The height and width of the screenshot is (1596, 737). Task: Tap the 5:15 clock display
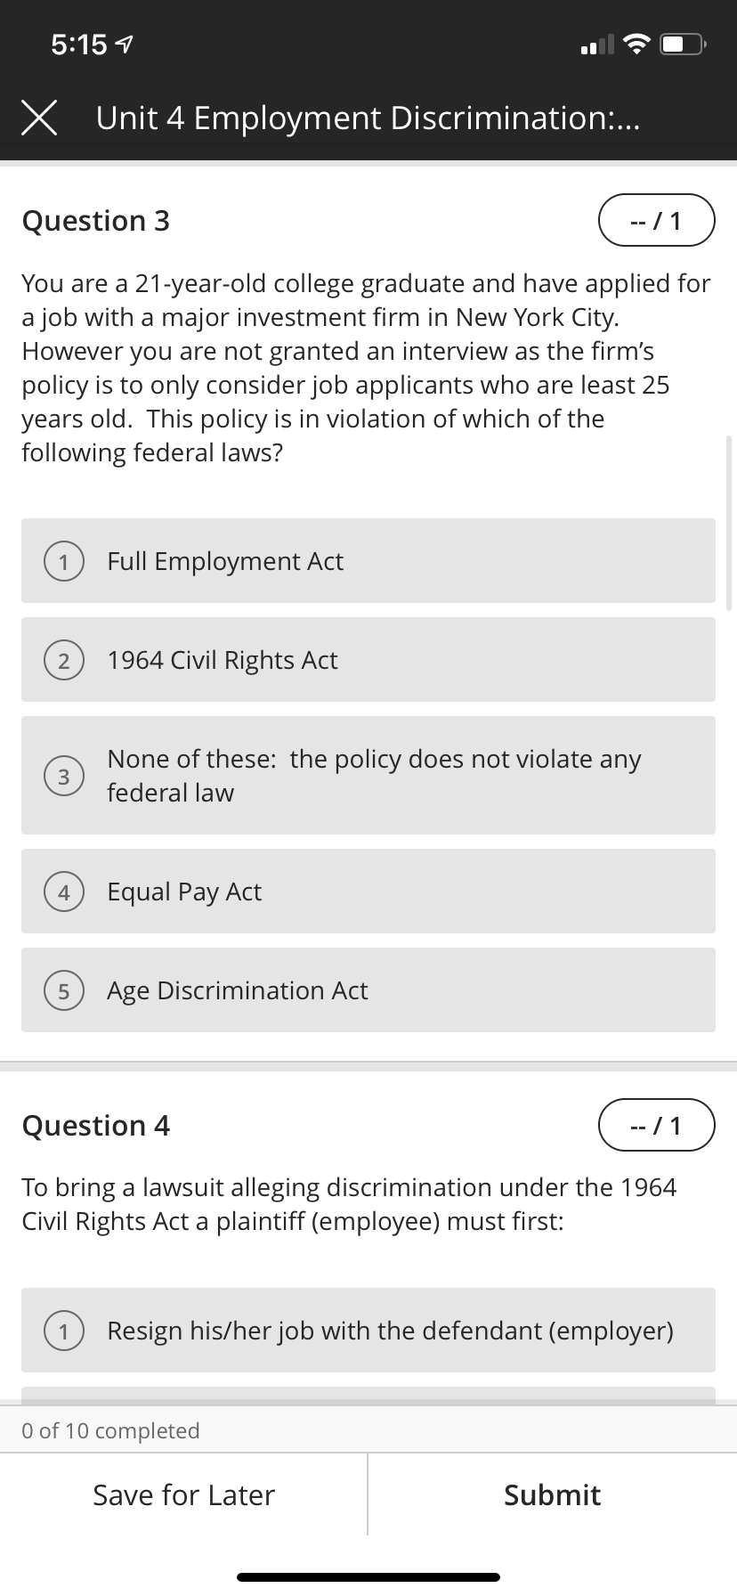point(78,42)
